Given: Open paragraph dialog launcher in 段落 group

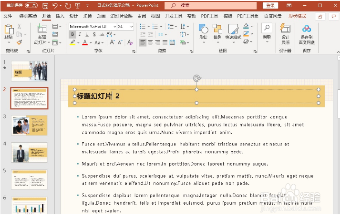Looking at the screenshot, I should (191, 52).
